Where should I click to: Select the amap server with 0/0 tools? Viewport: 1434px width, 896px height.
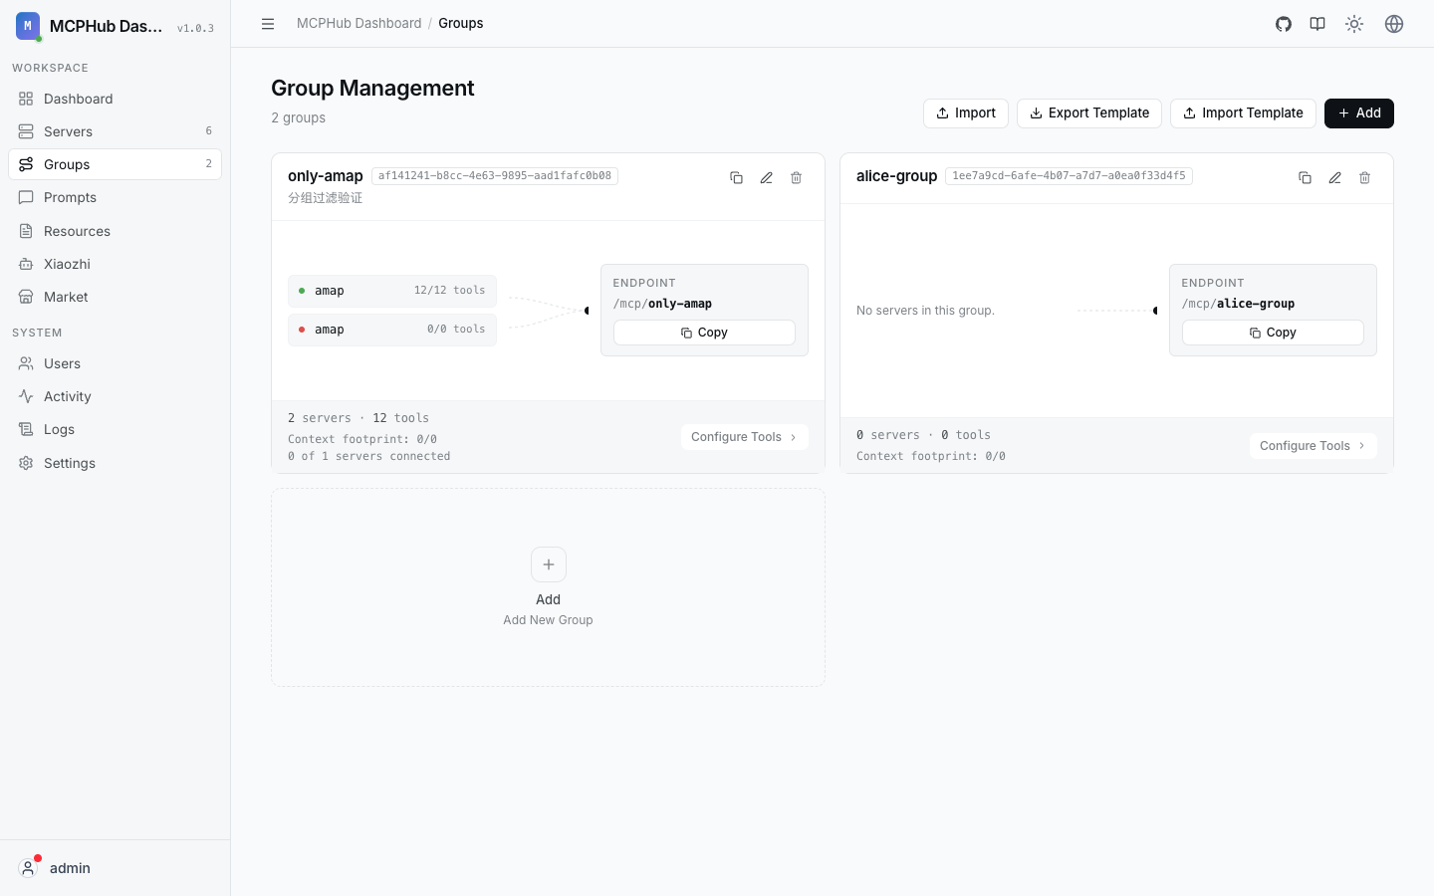pyautogui.click(x=392, y=330)
